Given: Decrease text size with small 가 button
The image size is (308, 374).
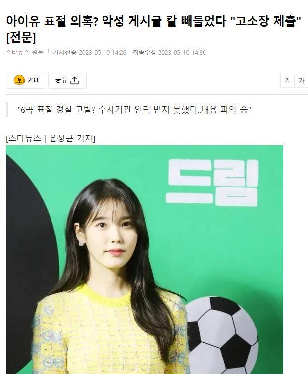Looking at the screenshot, I should click(288, 80).
